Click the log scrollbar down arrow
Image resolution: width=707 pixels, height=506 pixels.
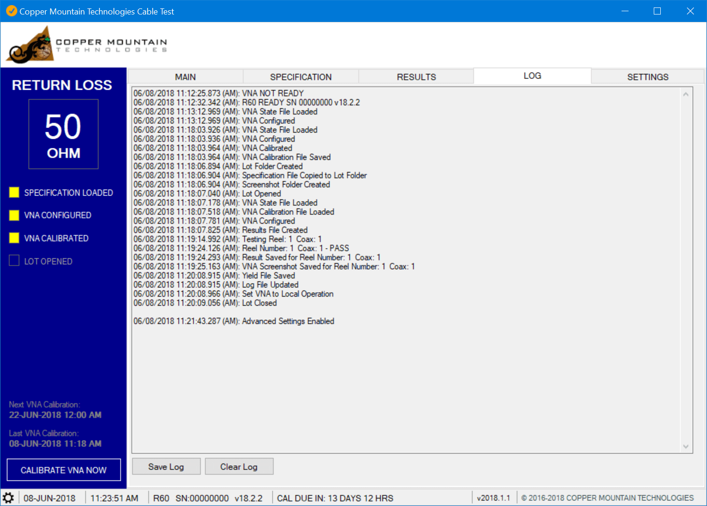click(686, 446)
